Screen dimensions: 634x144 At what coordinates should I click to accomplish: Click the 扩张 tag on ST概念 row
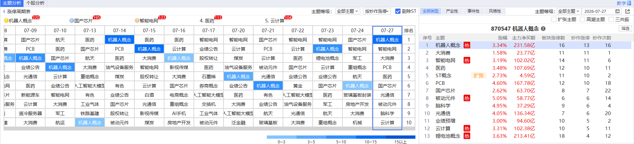point(478,75)
